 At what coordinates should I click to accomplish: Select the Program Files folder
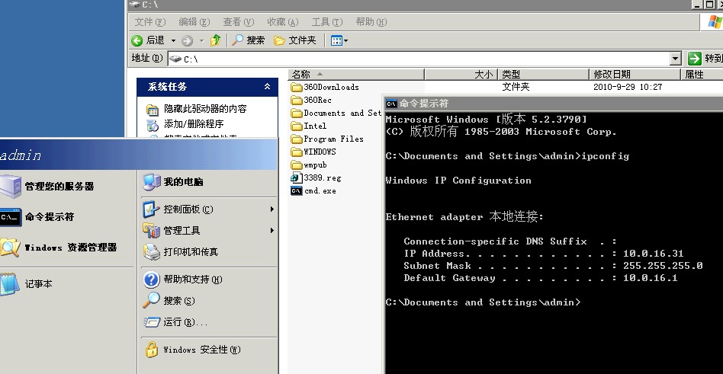click(327, 139)
